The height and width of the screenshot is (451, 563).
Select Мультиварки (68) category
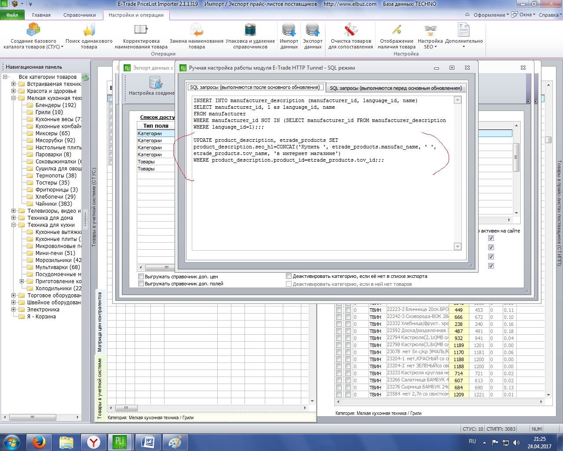58,267
